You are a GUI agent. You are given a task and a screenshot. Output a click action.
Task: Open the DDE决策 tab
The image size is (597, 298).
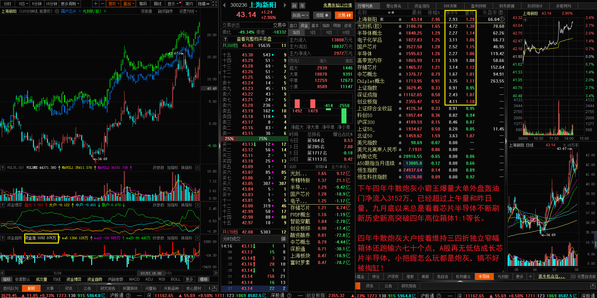pyautogui.click(x=450, y=6)
